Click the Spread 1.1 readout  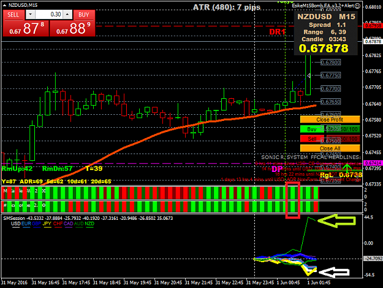point(327,25)
